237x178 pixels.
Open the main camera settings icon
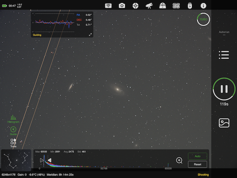pos(122,6)
